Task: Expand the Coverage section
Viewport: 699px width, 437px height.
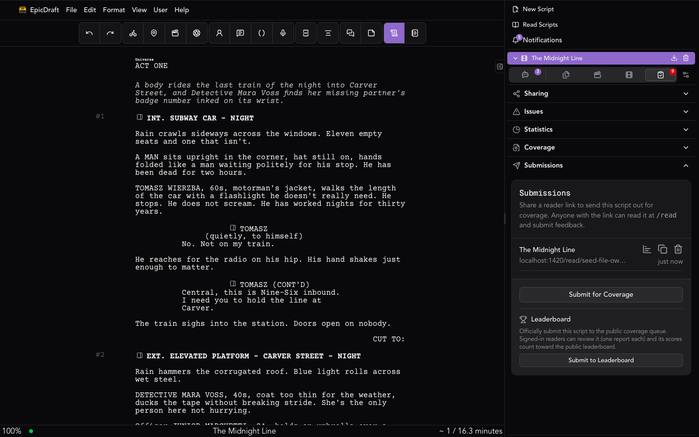Action: tap(601, 148)
